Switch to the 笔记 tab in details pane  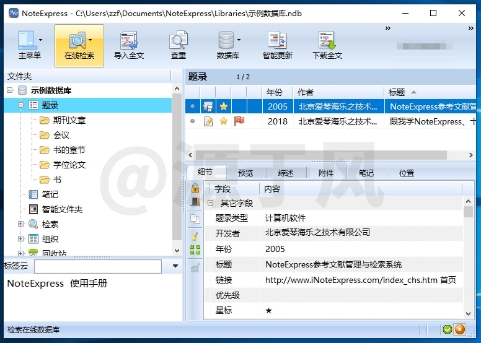click(x=366, y=173)
